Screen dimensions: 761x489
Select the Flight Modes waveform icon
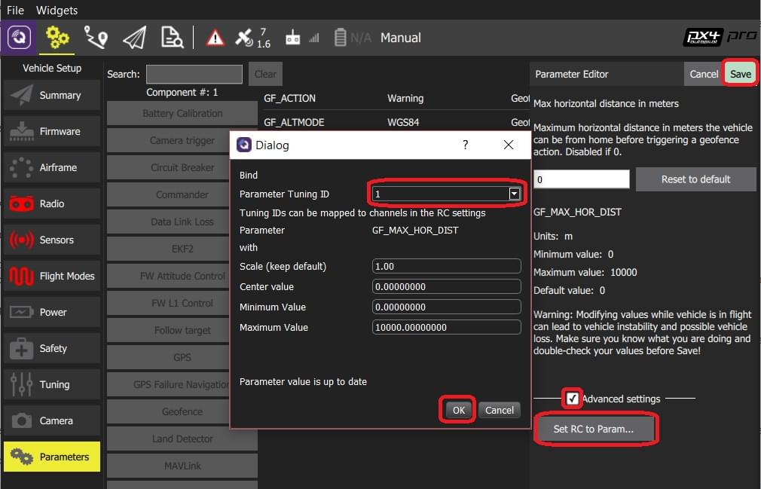[21, 276]
